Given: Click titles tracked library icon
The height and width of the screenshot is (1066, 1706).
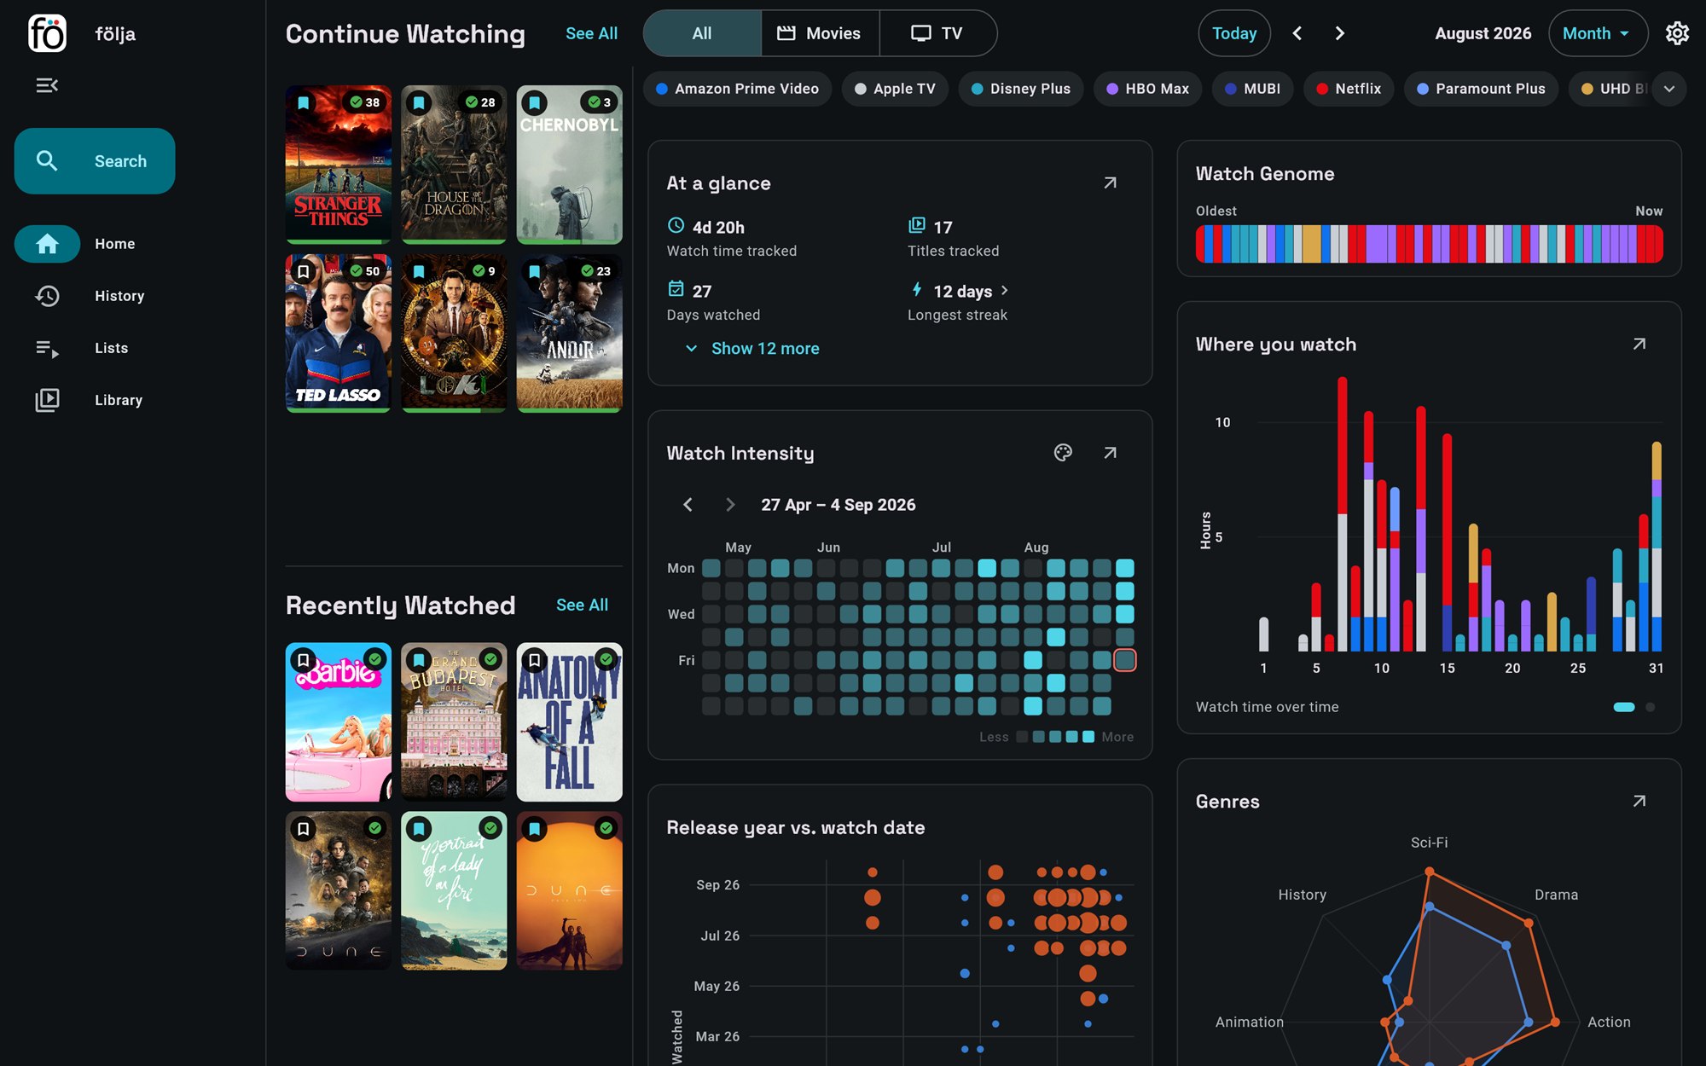Looking at the screenshot, I should (x=916, y=225).
